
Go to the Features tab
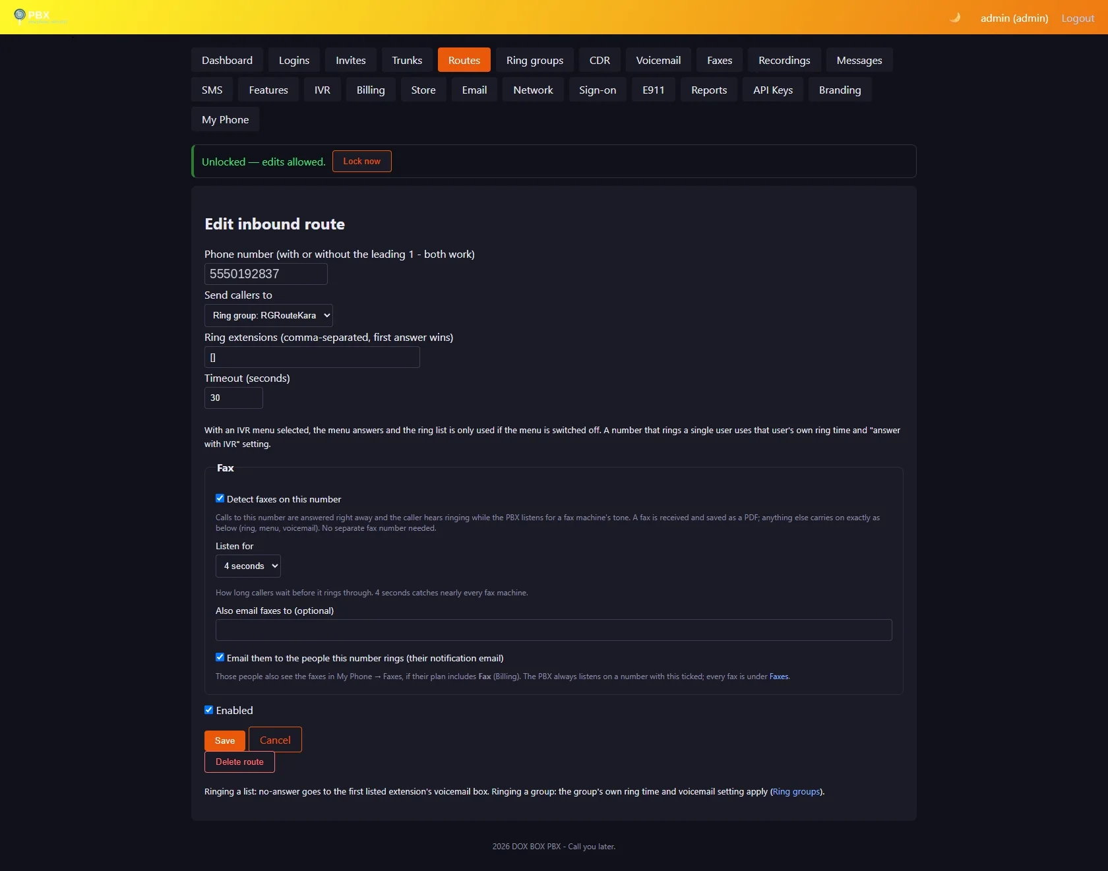coord(268,90)
